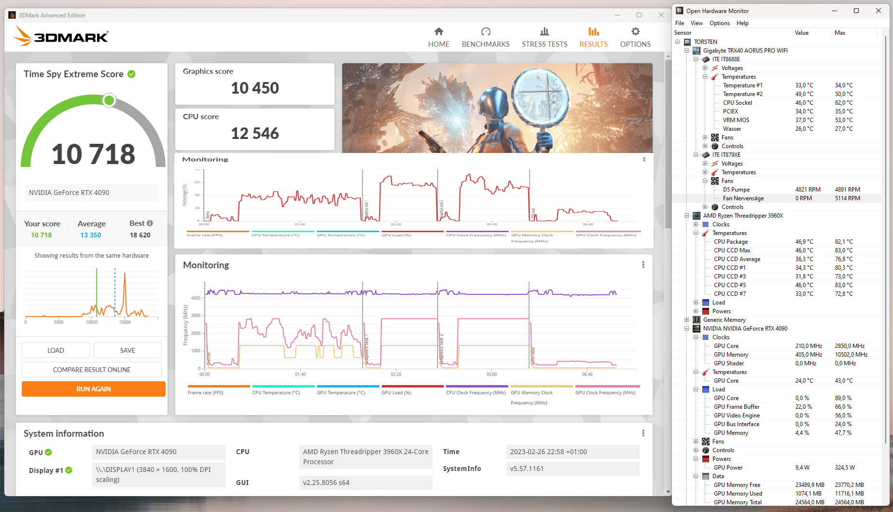The height and width of the screenshot is (512, 893).
Task: Open the View menu in Open Hardware Monitor
Action: click(x=697, y=23)
